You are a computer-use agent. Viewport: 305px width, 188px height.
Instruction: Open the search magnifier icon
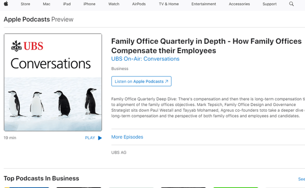pyautogui.click(x=291, y=4)
